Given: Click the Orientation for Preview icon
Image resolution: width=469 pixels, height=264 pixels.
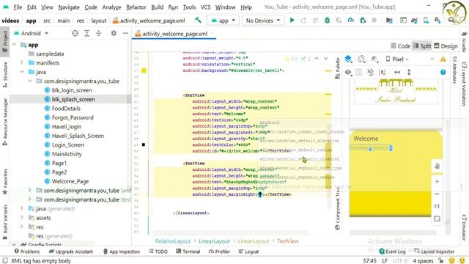Looking at the screenshot, I should [x=361, y=59].
